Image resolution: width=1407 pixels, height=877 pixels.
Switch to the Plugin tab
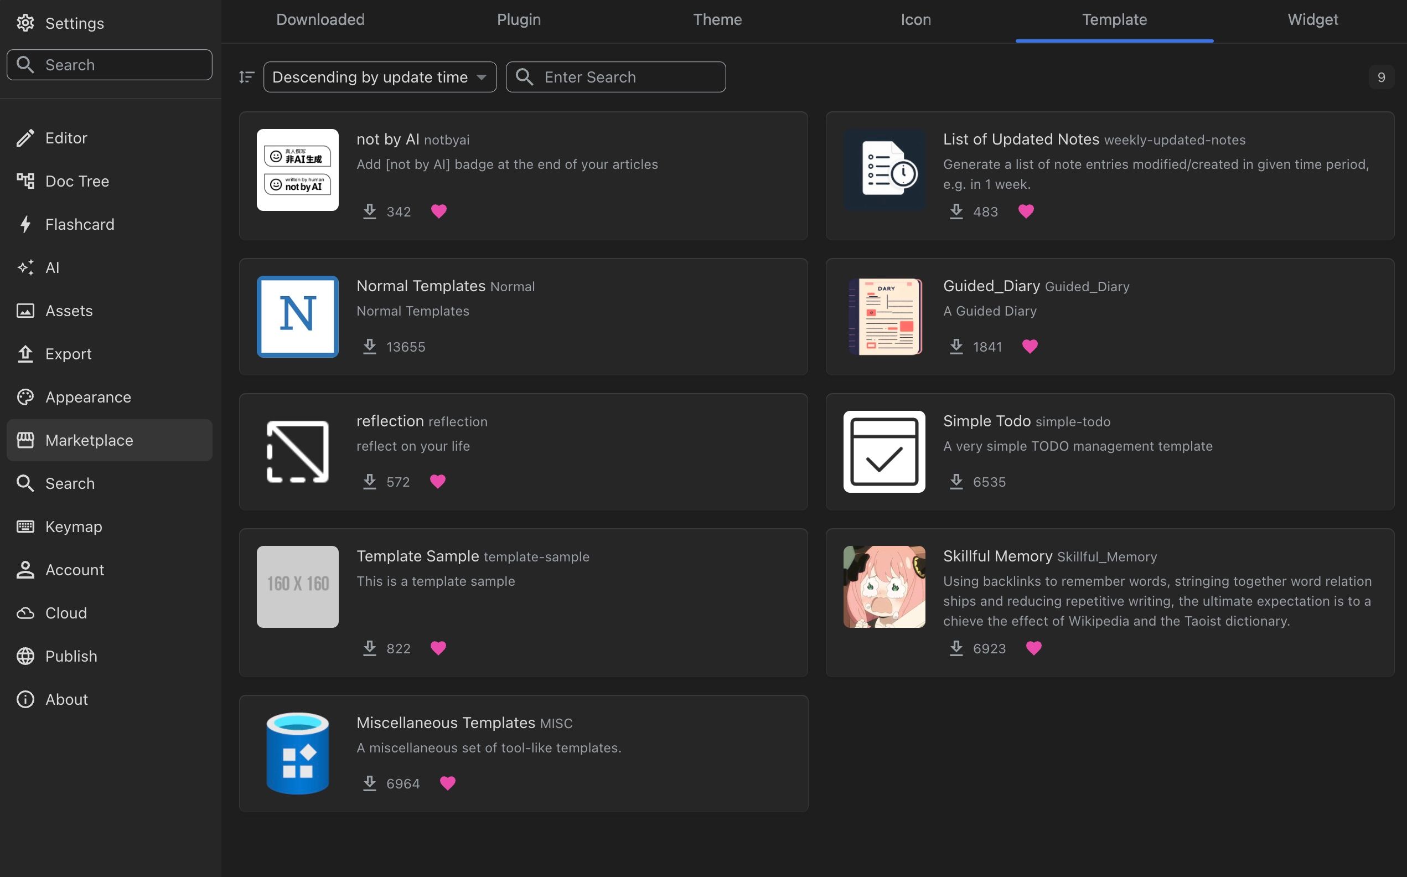click(x=519, y=20)
